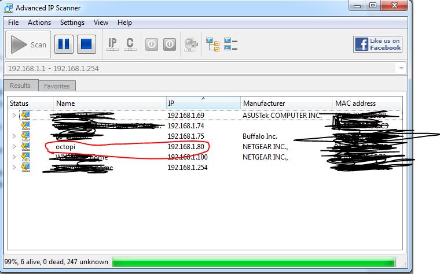The width and height of the screenshot is (440, 274).
Task: Click the computer icon of 192.168.1.69
Action: [25, 115]
